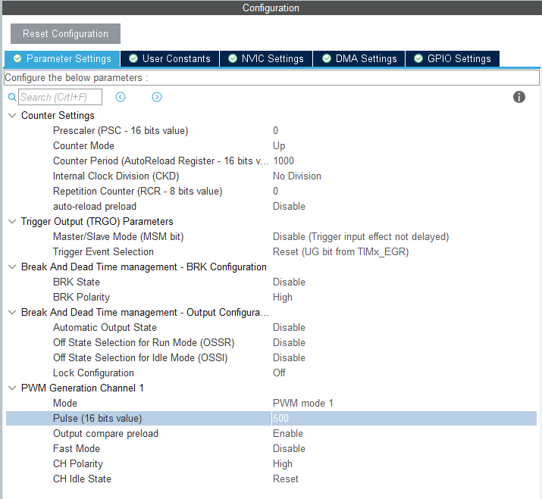Select Internal Clock Division (CKD) label

(x=116, y=176)
